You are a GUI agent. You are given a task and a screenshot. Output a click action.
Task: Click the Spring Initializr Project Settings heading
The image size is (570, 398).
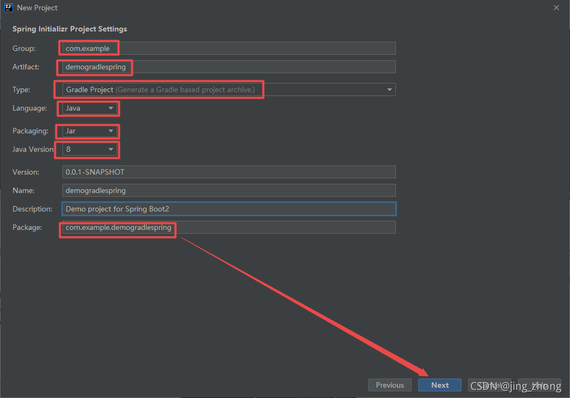70,29
